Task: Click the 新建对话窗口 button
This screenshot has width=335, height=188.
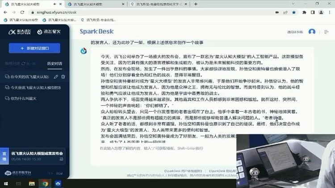Action: [x=34, y=48]
